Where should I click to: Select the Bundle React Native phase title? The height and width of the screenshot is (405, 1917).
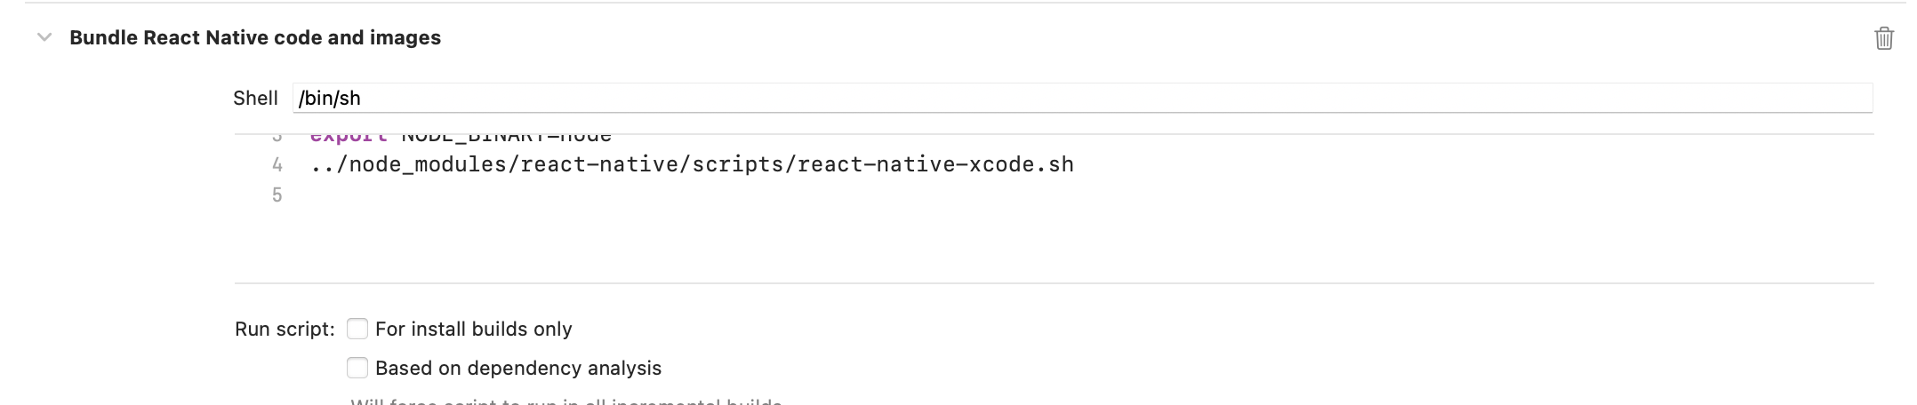[255, 37]
